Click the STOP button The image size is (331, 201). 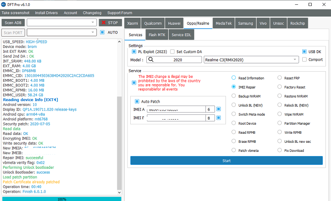click(x=110, y=22)
